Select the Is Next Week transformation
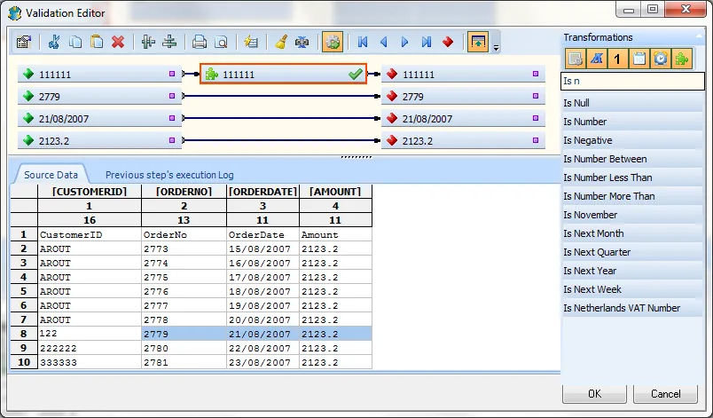Viewport: 713px width, 418px height. tap(632, 289)
